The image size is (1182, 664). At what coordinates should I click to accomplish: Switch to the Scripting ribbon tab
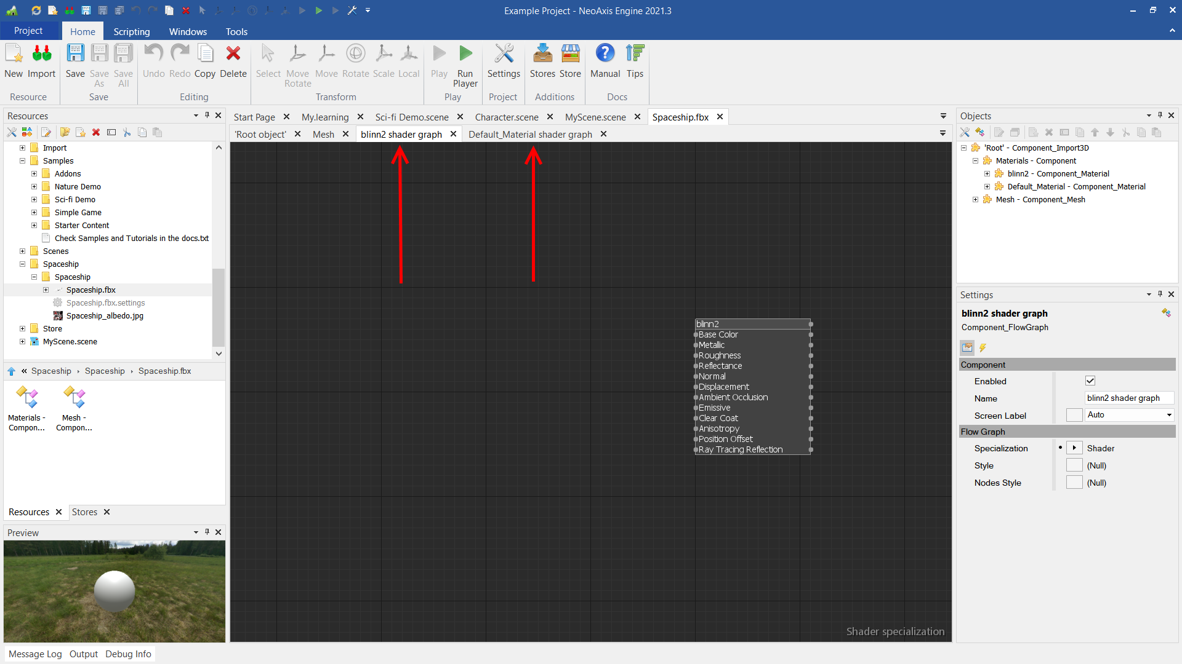click(x=131, y=31)
